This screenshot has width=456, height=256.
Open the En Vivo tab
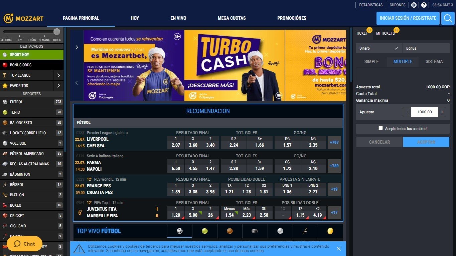tap(178, 18)
